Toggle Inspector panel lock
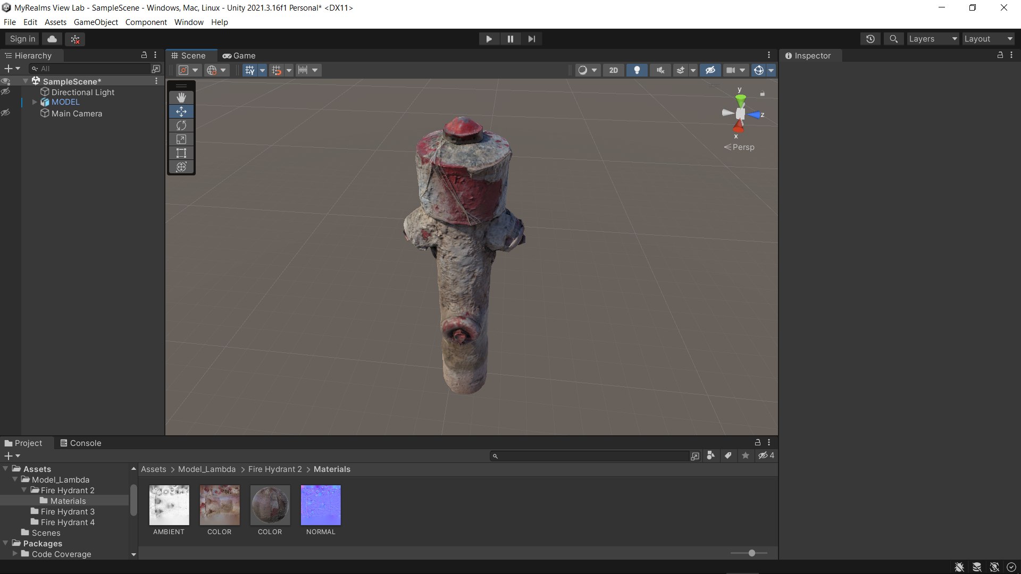The width and height of the screenshot is (1021, 574). point(1000,55)
